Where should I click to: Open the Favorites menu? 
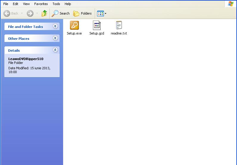click(x=41, y=4)
